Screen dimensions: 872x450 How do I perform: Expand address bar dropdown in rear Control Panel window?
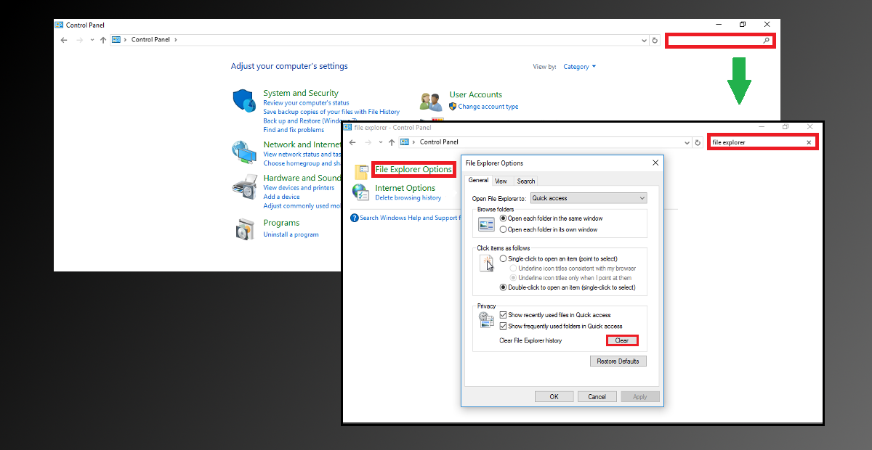(644, 41)
